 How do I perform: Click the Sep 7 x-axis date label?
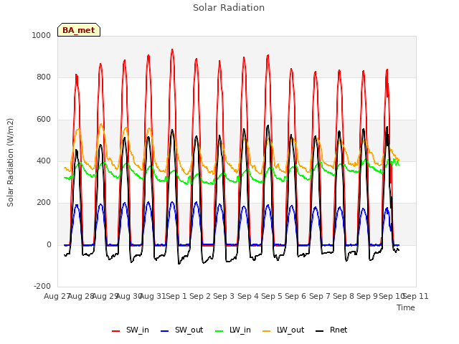(320, 296)
